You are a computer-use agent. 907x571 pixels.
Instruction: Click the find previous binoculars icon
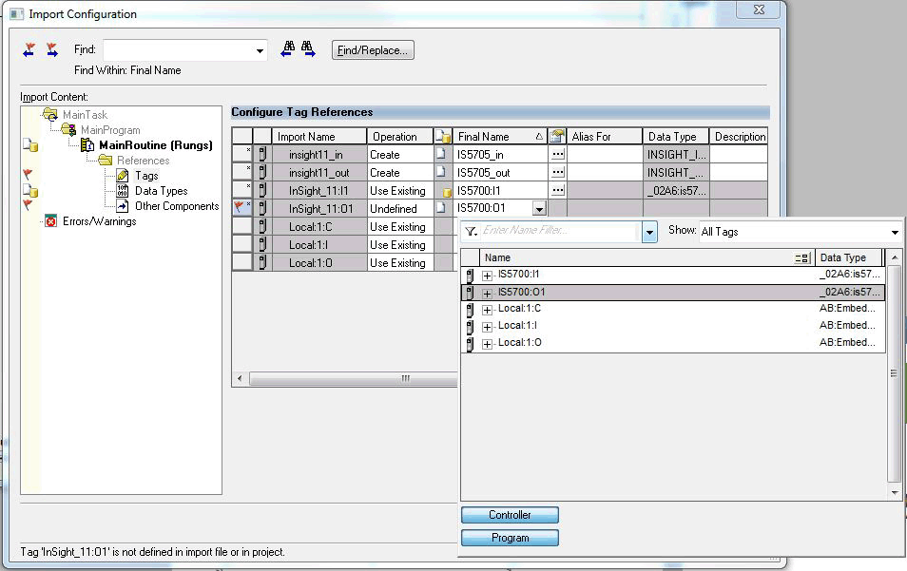coord(287,49)
